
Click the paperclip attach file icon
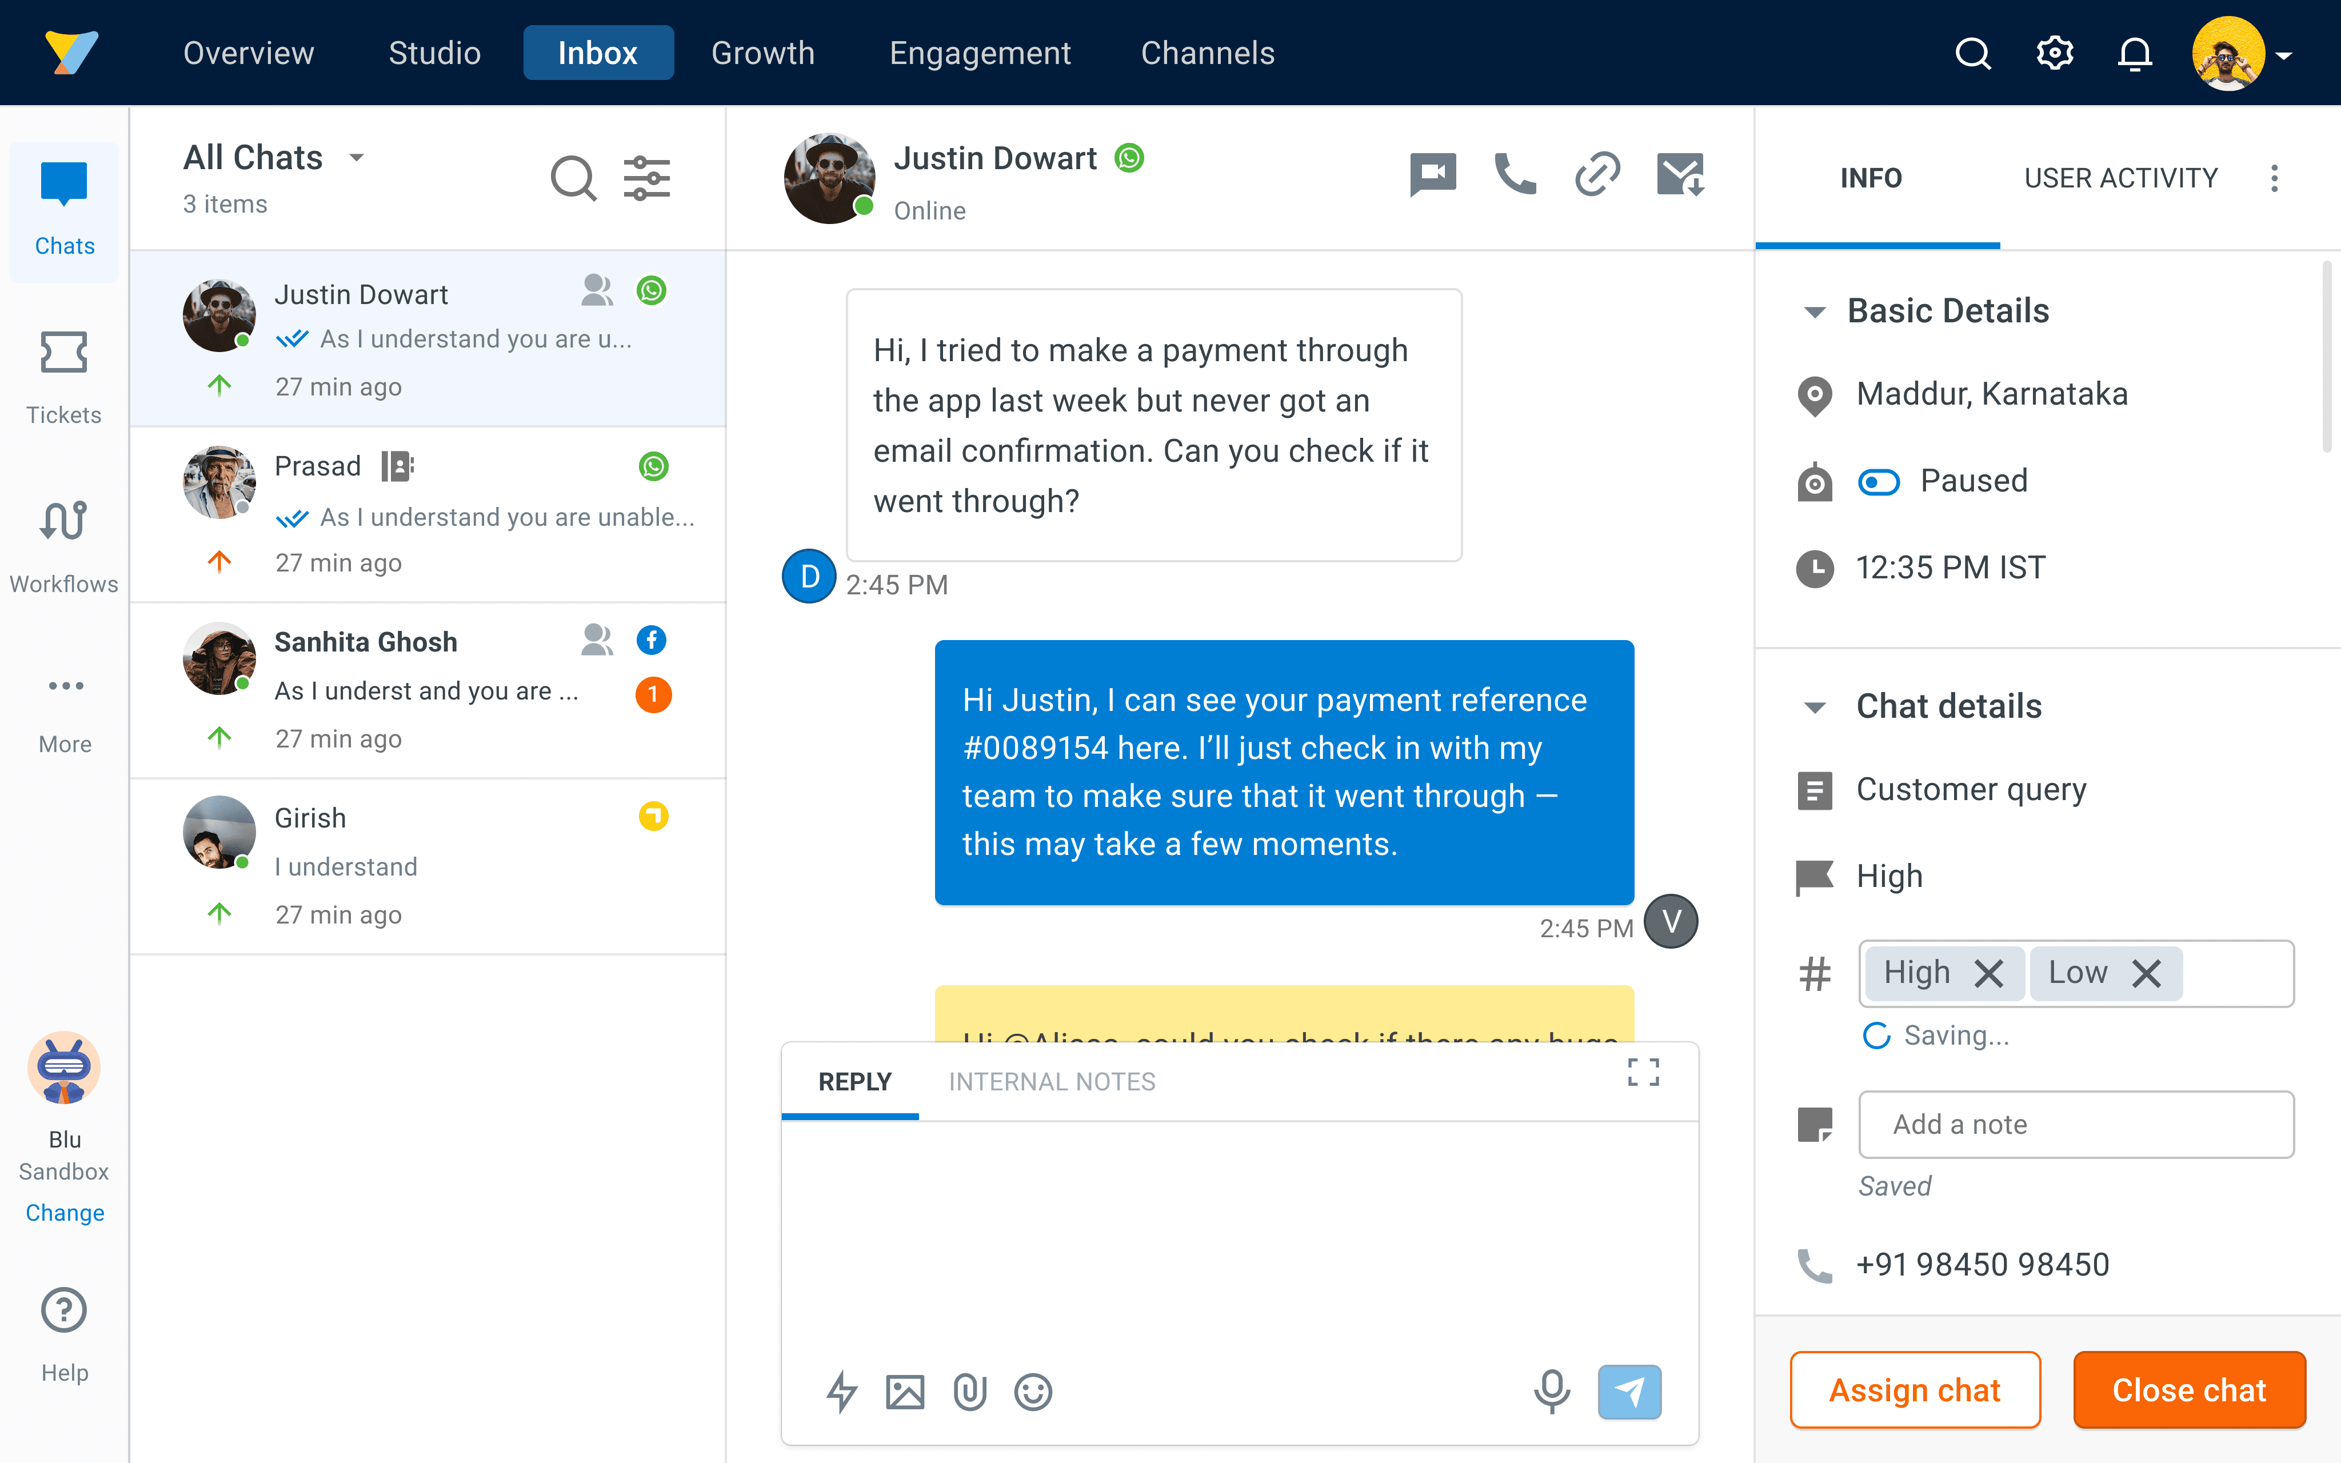tap(969, 1392)
